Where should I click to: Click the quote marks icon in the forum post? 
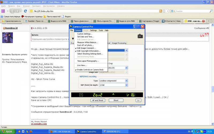(204, 35)
